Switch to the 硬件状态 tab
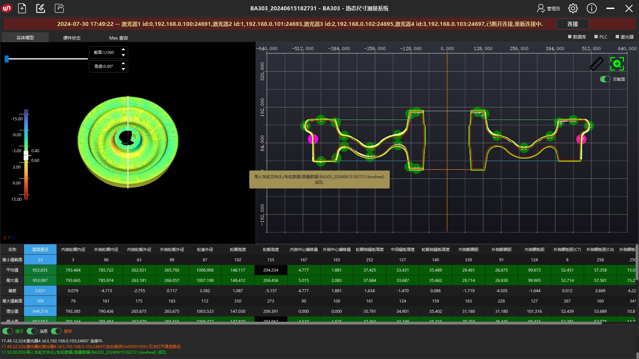 click(x=72, y=38)
